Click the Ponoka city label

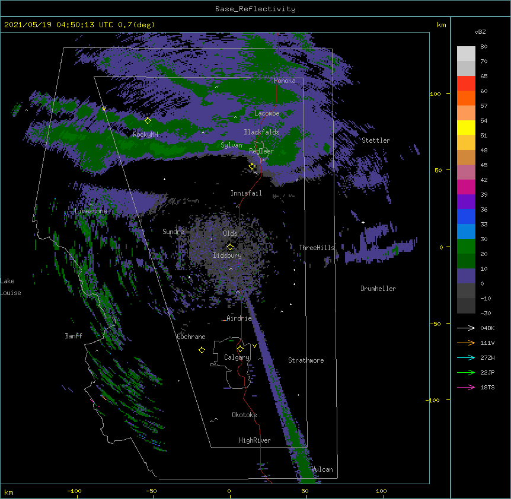[285, 81]
